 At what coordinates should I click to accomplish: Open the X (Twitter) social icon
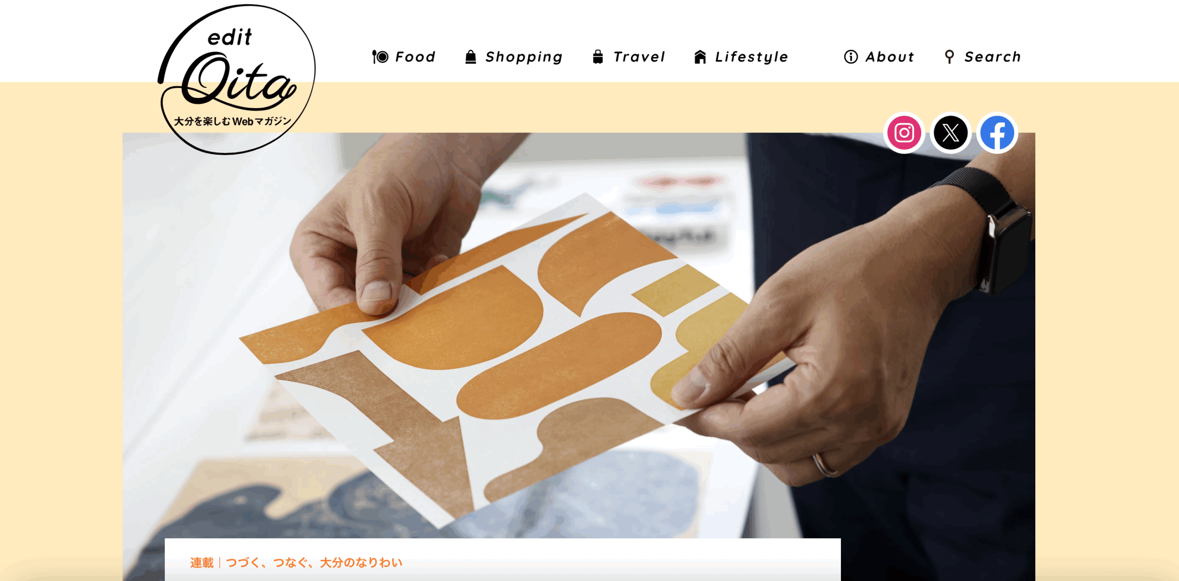point(951,133)
